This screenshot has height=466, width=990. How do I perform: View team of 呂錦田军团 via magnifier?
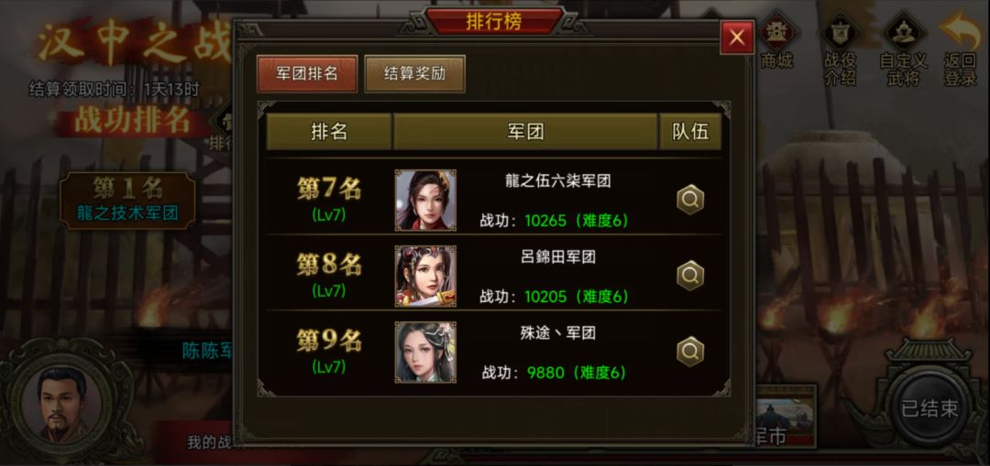tap(690, 276)
